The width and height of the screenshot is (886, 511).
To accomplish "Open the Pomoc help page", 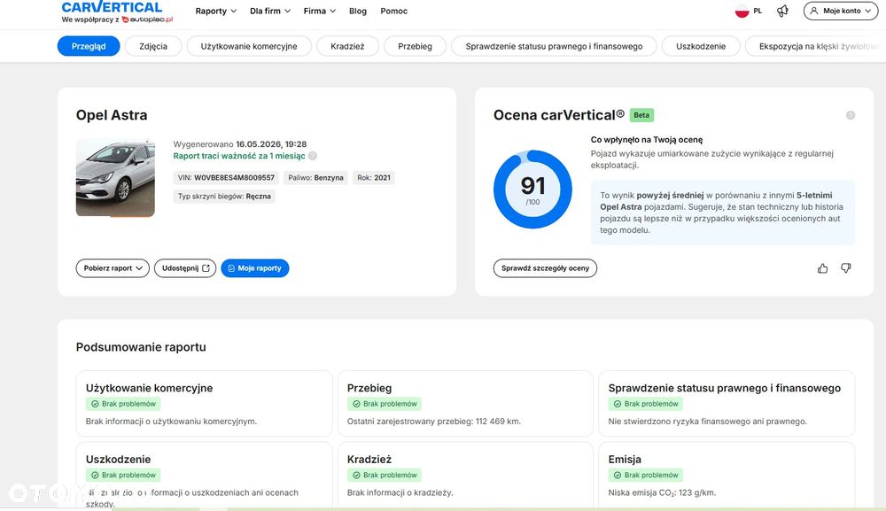I will click(x=394, y=11).
